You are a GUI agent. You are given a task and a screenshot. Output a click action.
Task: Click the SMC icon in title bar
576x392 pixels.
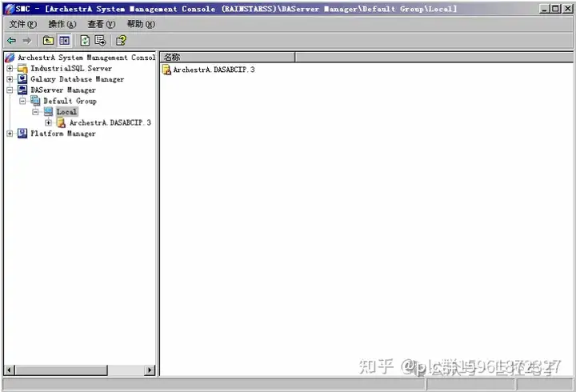pyautogui.click(x=10, y=9)
